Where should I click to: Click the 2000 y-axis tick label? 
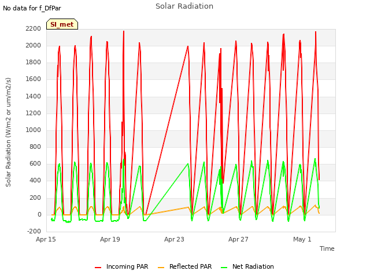[34, 45]
